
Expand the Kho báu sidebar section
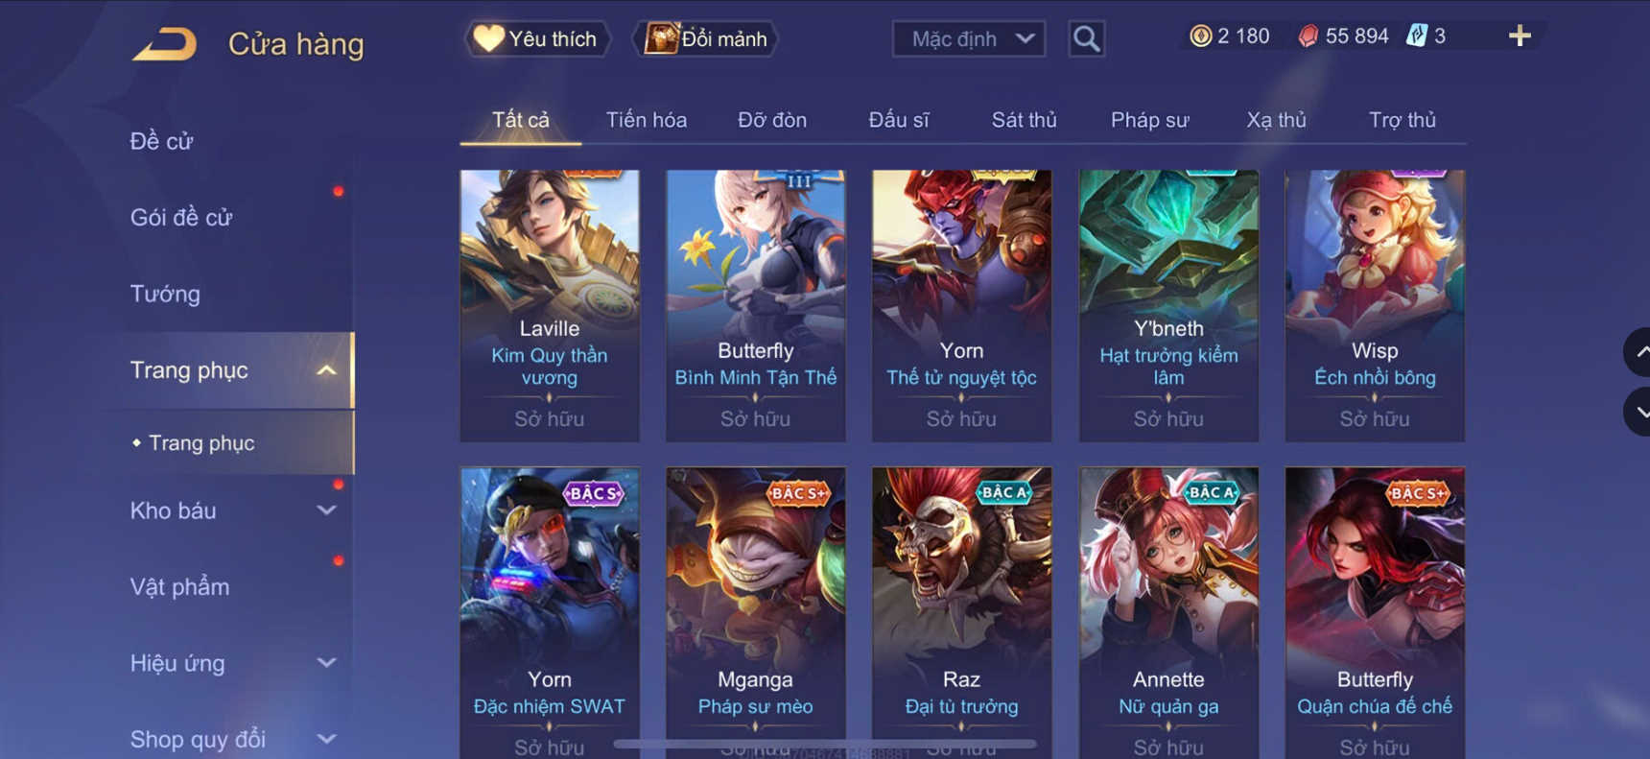327,510
